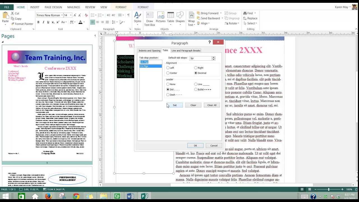Open Chrome from the taskbar
The width and height of the screenshot is (359, 202).
click(x=76, y=196)
